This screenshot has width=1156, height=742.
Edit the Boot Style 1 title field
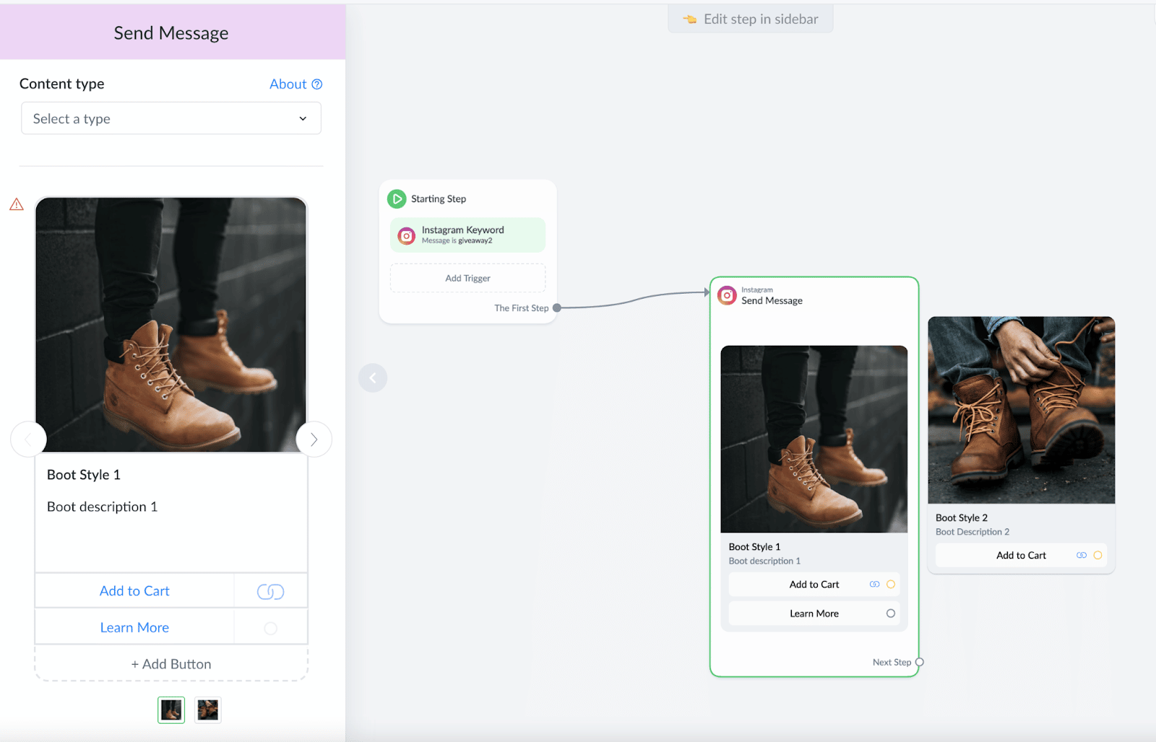tap(84, 474)
